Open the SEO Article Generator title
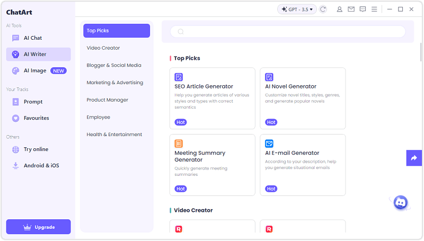Image resolution: width=424 pixels, height=241 pixels. [x=204, y=86]
